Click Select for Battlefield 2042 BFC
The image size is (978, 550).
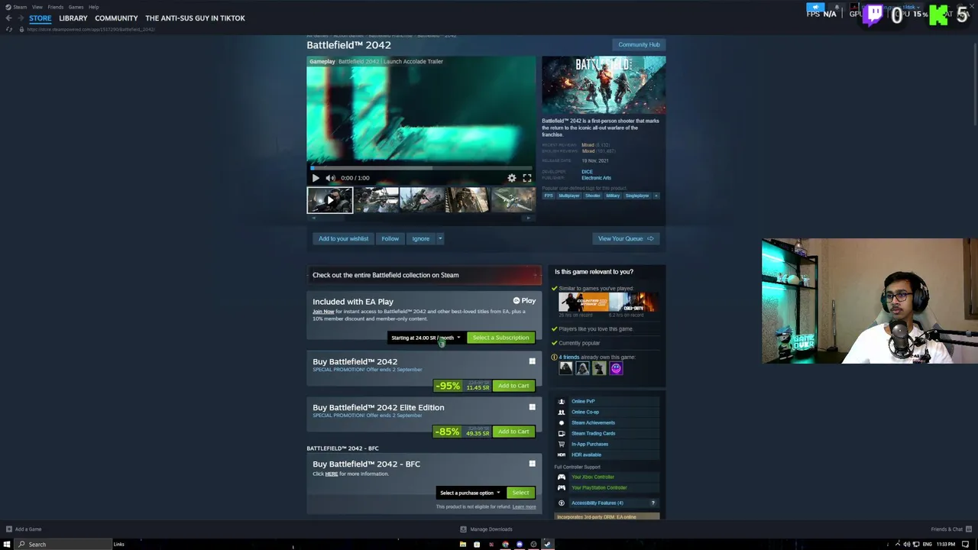520,493
